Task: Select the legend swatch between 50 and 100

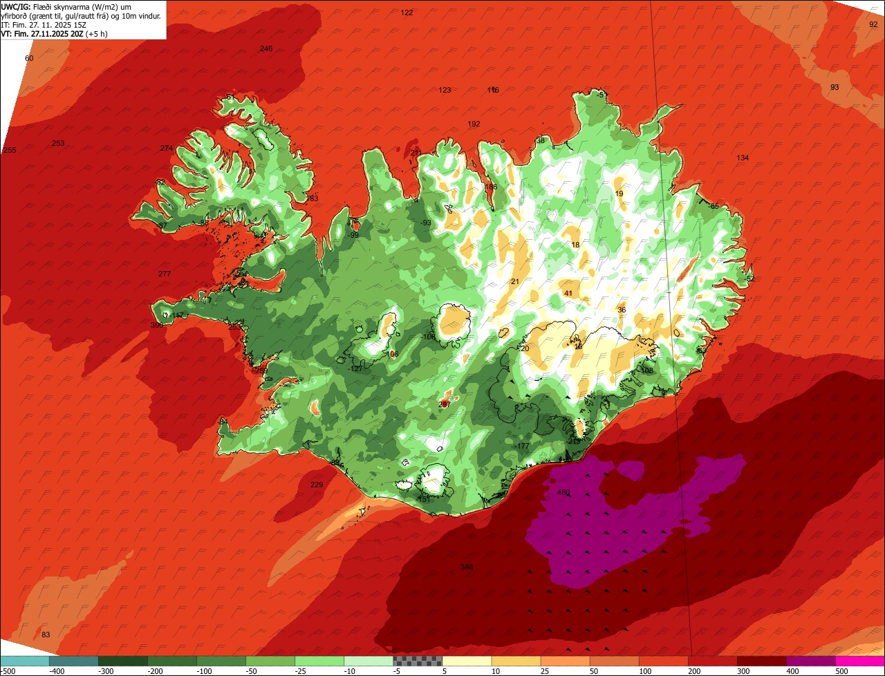Action: click(x=614, y=661)
